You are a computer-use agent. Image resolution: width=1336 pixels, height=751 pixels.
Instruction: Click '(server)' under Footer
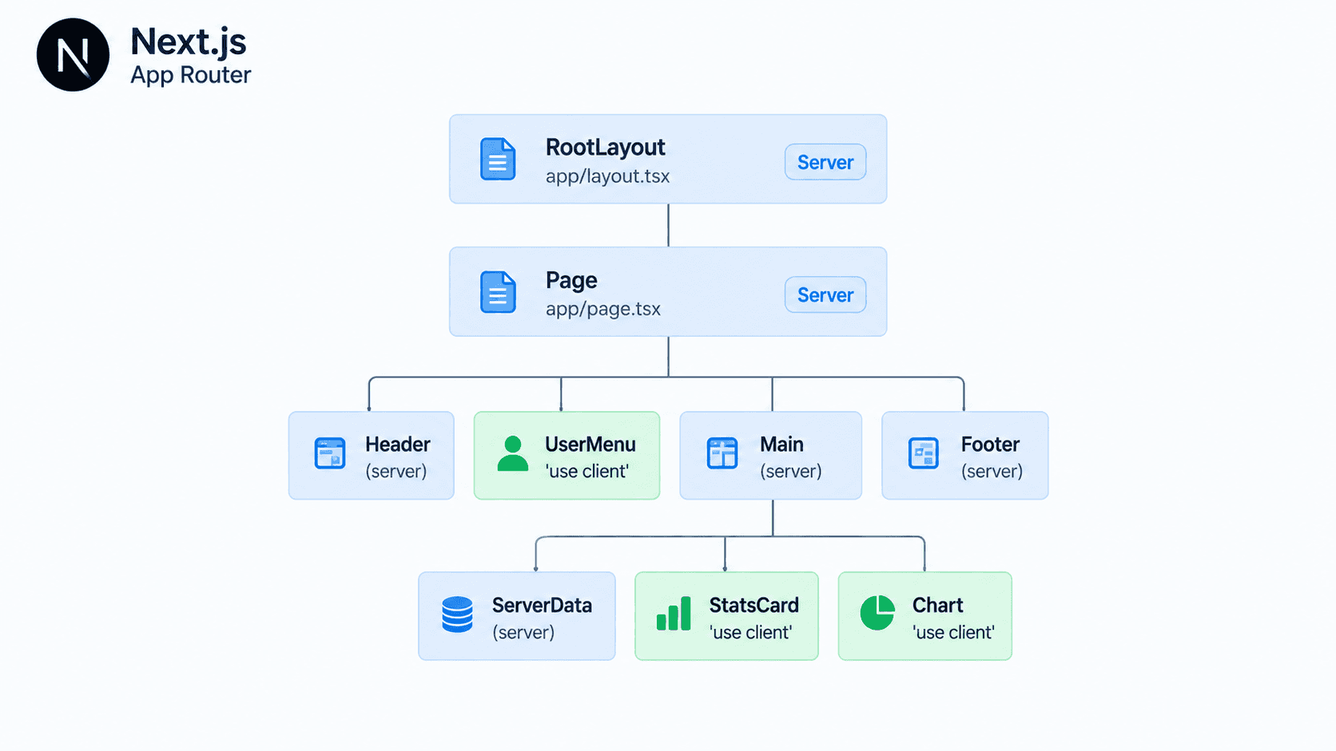pos(992,471)
